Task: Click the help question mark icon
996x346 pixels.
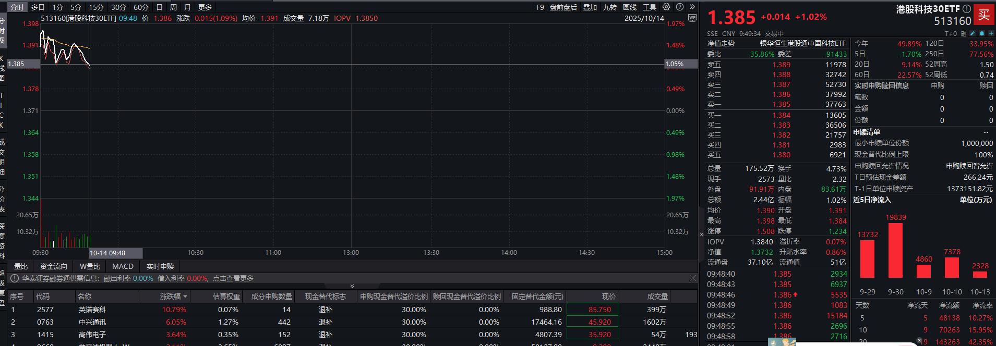Action: [680, 7]
